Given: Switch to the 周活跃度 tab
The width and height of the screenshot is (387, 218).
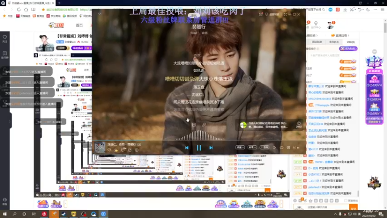Looking at the screenshot, I should [317, 42].
